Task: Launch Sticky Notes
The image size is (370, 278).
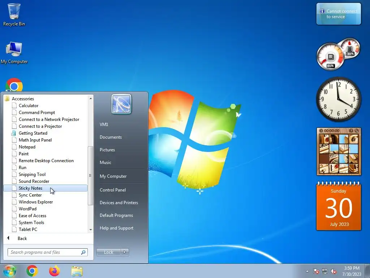Action: pyautogui.click(x=45, y=188)
